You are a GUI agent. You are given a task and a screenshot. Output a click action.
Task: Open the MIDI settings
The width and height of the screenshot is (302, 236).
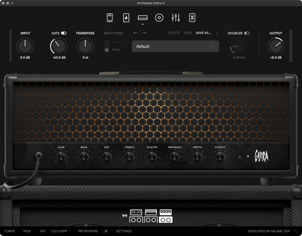pyautogui.click(x=27, y=231)
